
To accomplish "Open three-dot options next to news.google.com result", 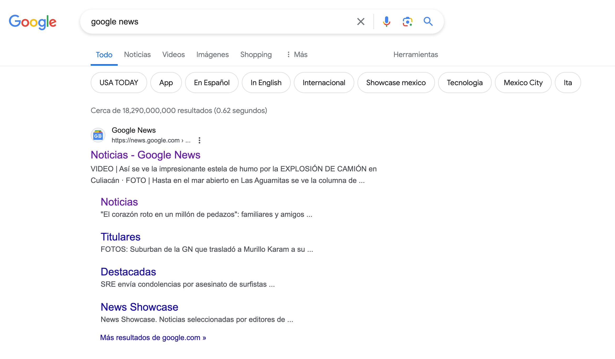I will [x=199, y=140].
